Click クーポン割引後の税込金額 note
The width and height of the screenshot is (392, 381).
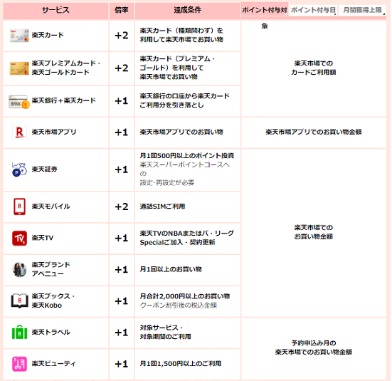pyautogui.click(x=179, y=306)
